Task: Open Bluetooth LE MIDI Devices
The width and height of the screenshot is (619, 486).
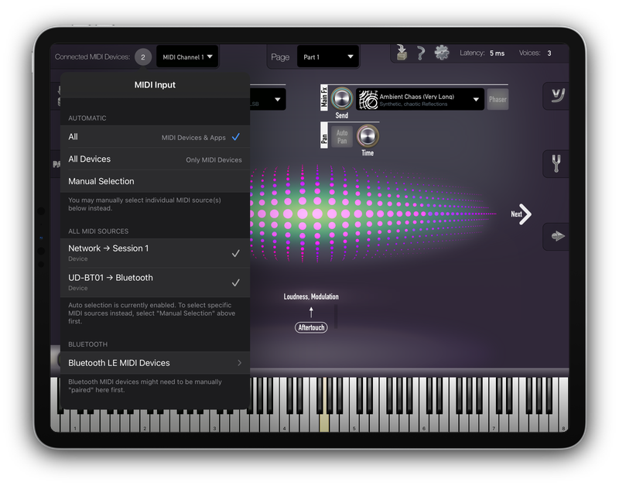Action: (155, 363)
